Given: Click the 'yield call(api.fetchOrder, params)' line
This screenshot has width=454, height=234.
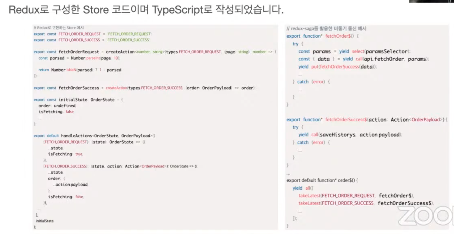Looking at the screenshot, I should (x=363, y=59).
